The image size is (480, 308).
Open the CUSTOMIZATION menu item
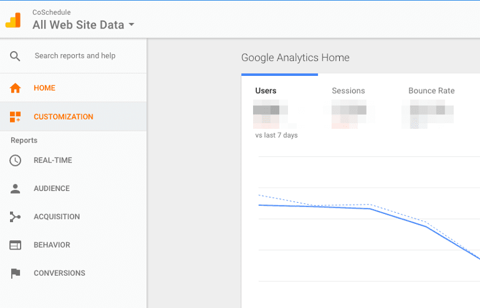click(x=73, y=117)
